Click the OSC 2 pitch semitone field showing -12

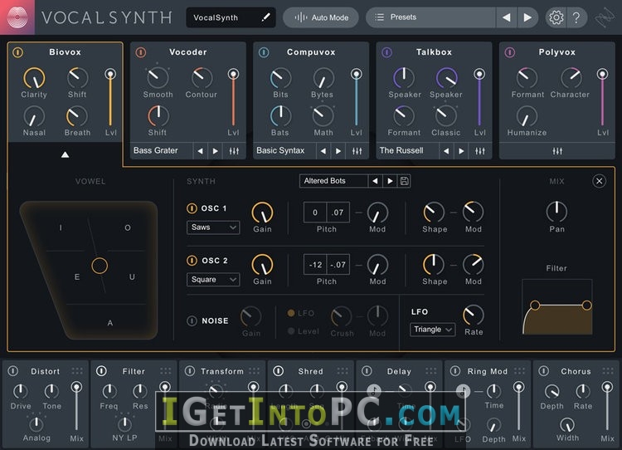[315, 265]
